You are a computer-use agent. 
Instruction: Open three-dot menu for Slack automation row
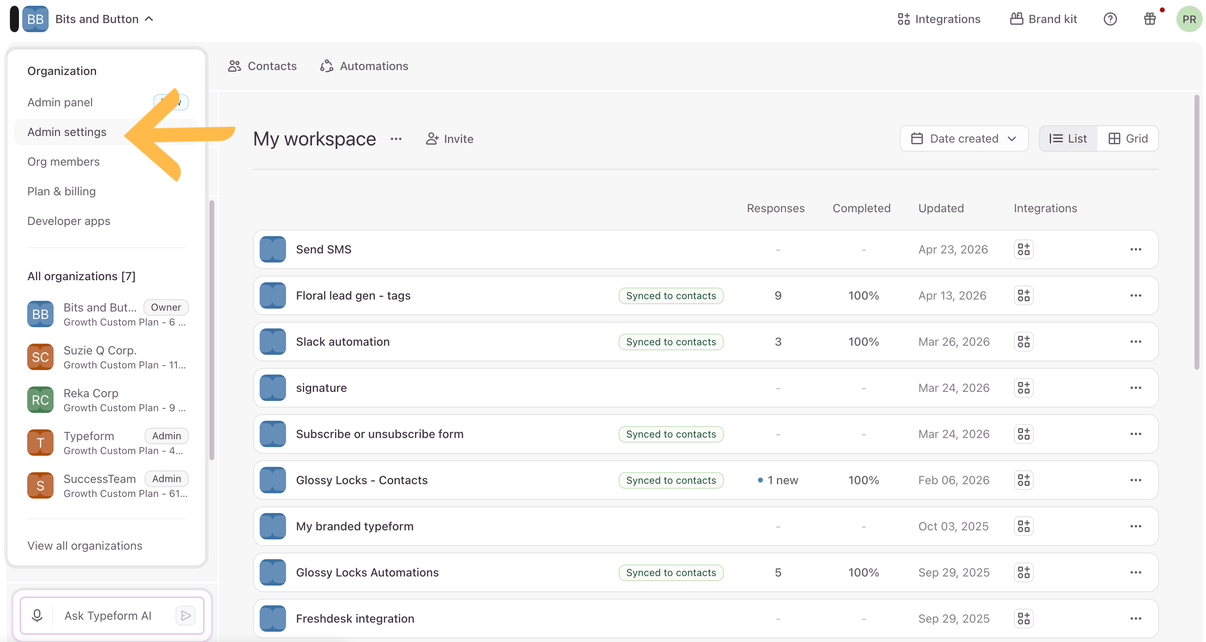coord(1136,342)
